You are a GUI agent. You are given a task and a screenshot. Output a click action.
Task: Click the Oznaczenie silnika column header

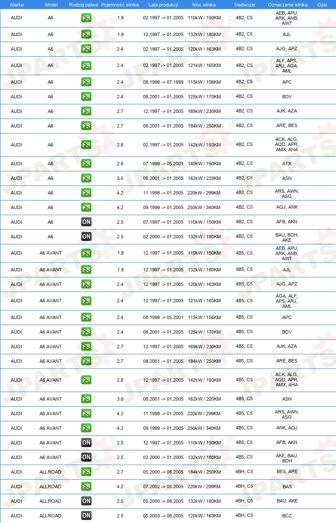coord(287,4)
